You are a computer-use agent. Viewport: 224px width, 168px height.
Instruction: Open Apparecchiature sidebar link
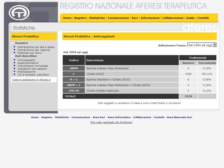[28, 63]
